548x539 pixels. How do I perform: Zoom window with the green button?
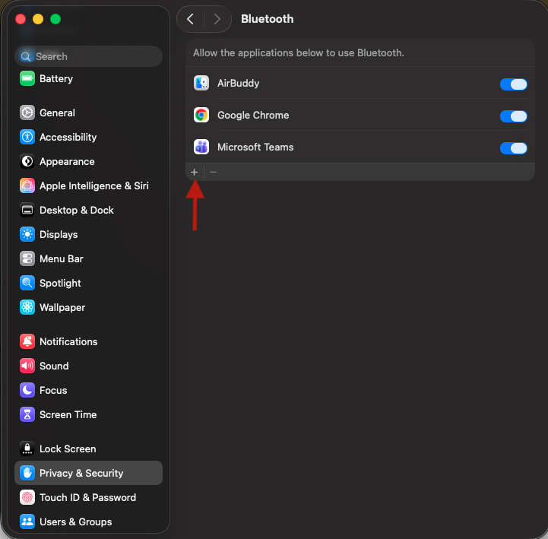tap(55, 19)
